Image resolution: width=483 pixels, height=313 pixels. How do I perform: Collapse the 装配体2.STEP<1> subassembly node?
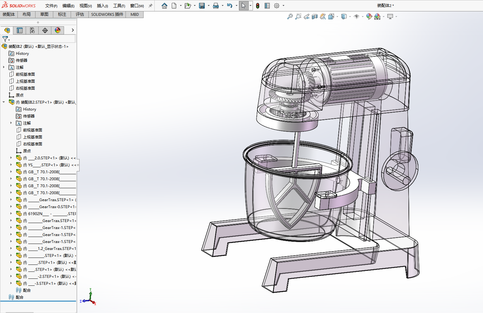click(4, 102)
